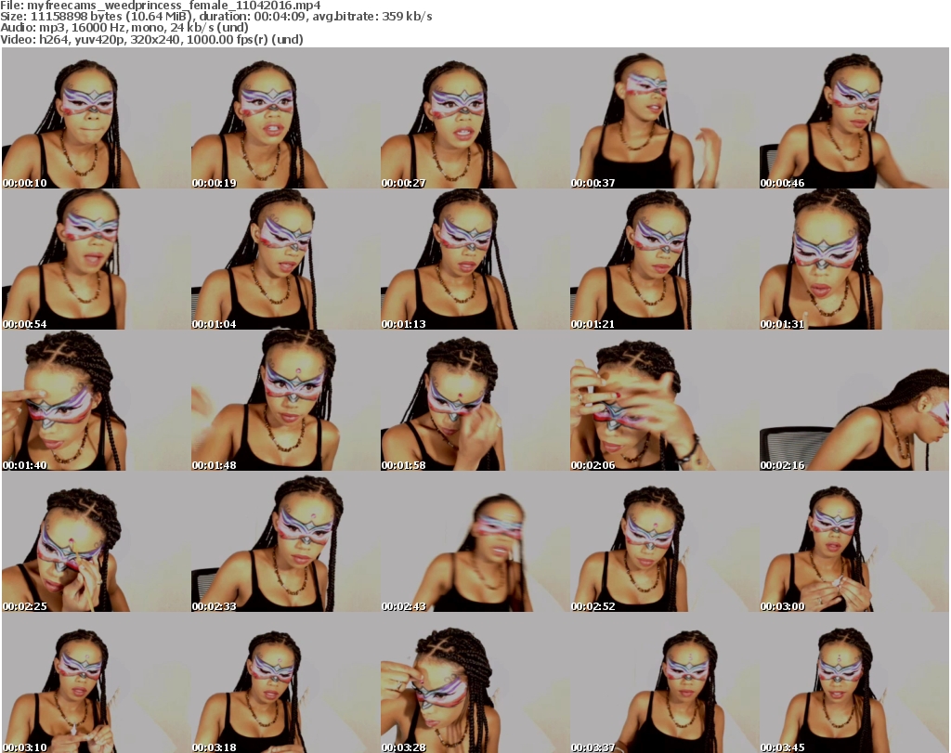Pick the frame stamped 00:01:21
Viewport: 951px width, 753px height.
(664, 259)
